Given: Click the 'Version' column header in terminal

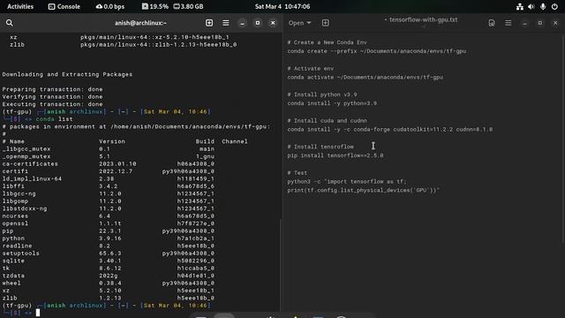Looking at the screenshot, I should (x=112, y=141).
